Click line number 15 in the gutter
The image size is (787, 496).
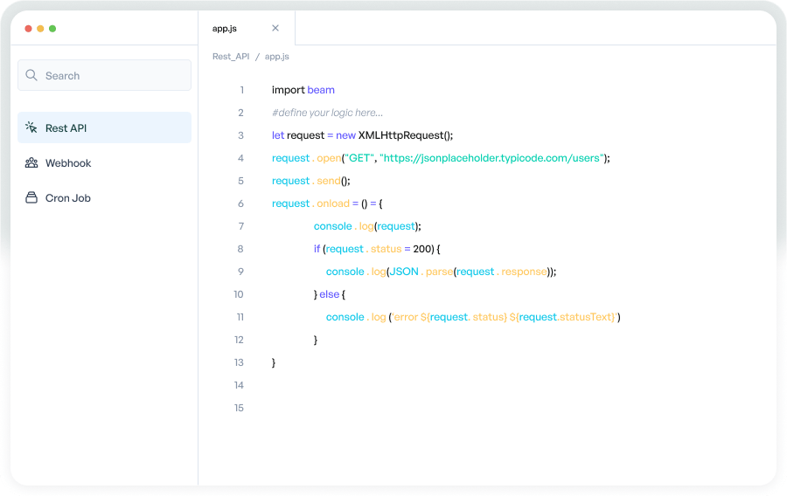pos(239,408)
